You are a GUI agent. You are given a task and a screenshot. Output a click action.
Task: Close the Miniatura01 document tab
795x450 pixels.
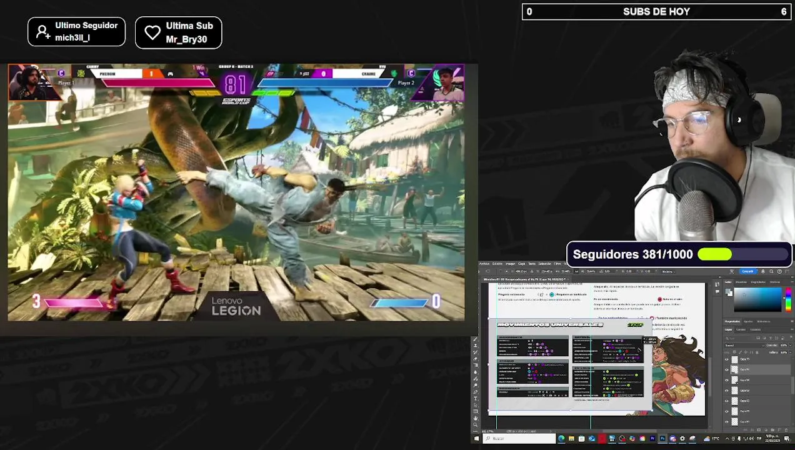tap(568, 279)
